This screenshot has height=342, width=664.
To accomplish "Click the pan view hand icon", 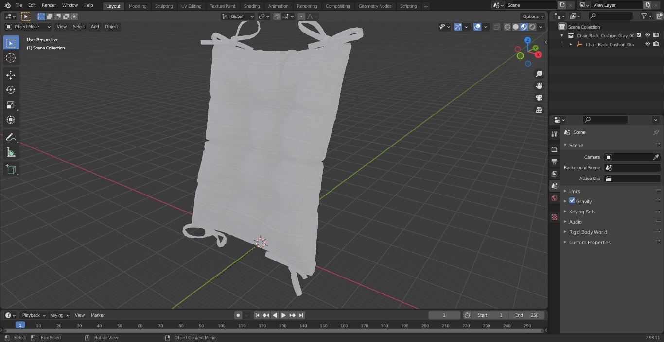I will [539, 86].
